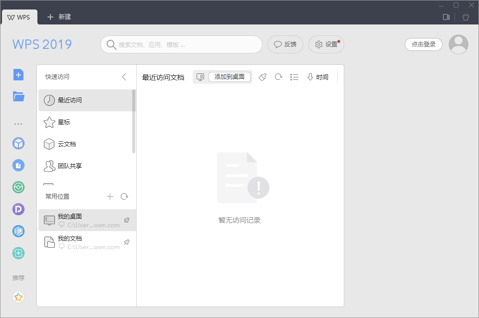This screenshot has width=479, height=318.
Task: Sort by 时间 dropdown
Action: tap(318, 77)
